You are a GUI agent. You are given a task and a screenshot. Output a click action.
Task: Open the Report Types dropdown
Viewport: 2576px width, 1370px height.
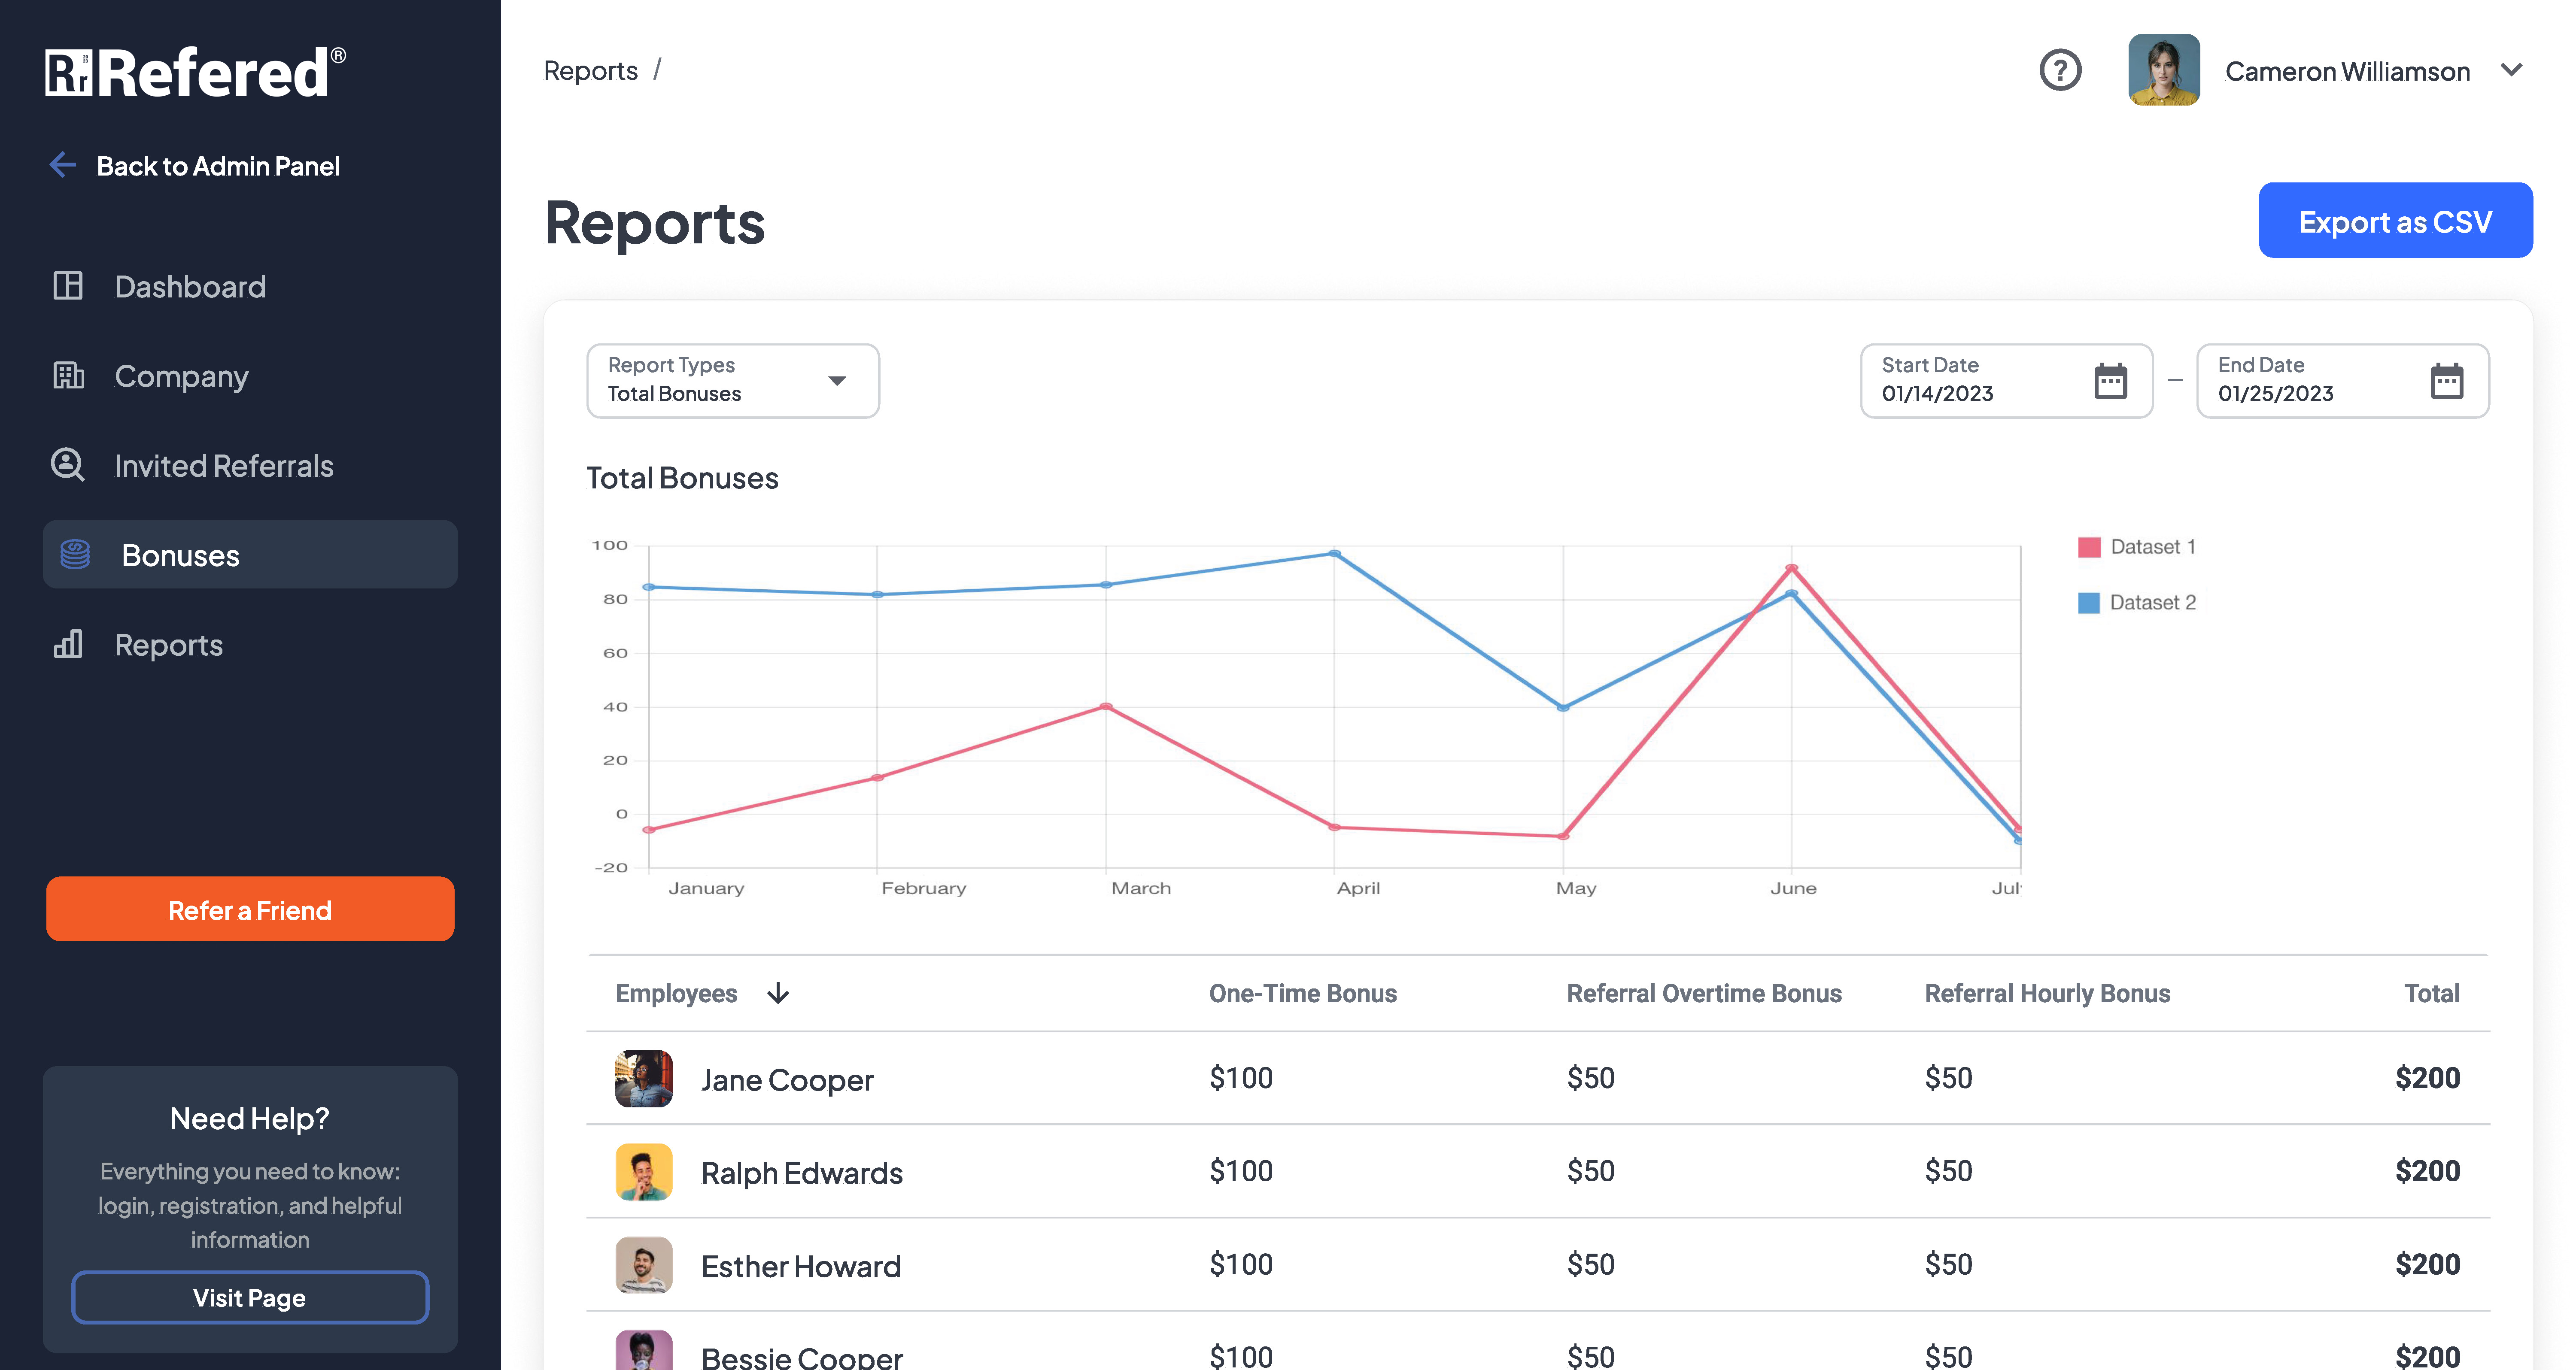tap(732, 381)
